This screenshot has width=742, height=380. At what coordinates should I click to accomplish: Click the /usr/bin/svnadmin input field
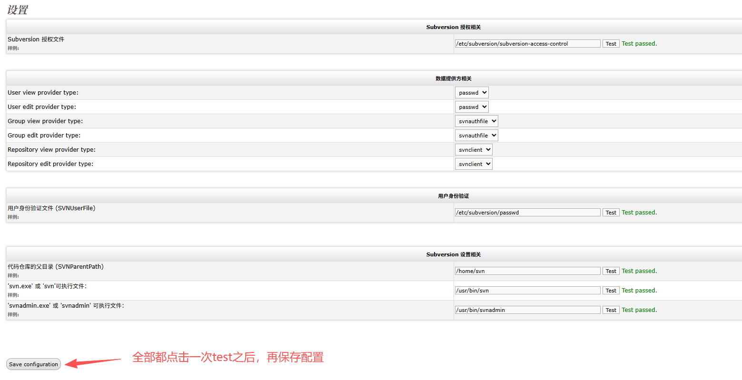coord(527,310)
